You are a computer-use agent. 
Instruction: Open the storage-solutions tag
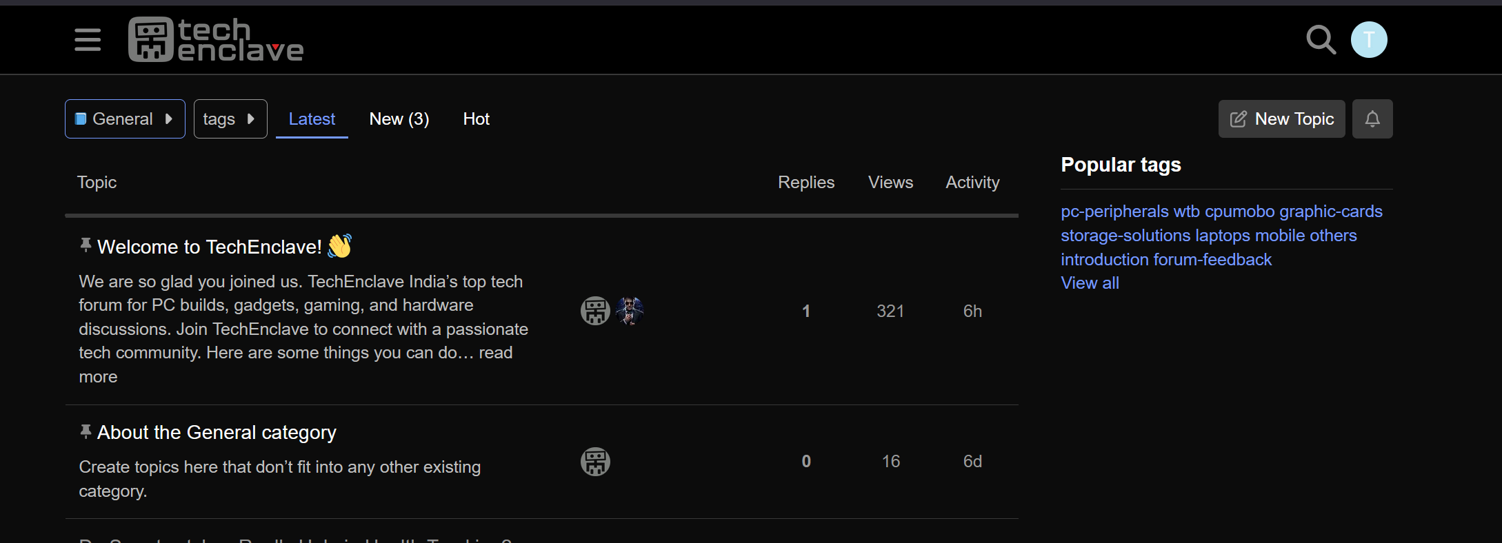1125,236
